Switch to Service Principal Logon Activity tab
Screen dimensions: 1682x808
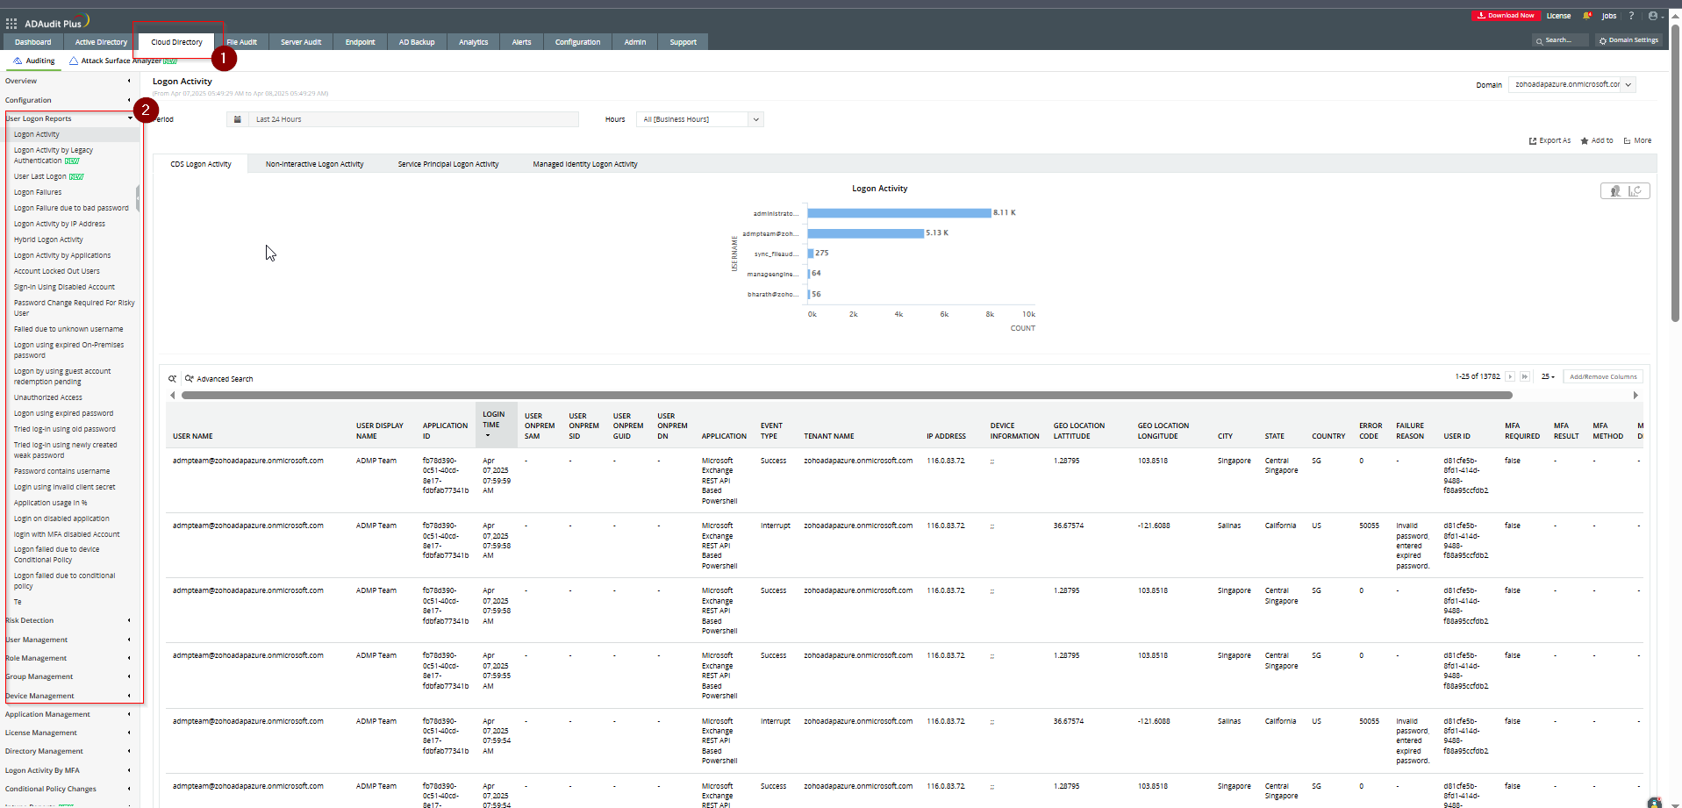pyautogui.click(x=447, y=164)
